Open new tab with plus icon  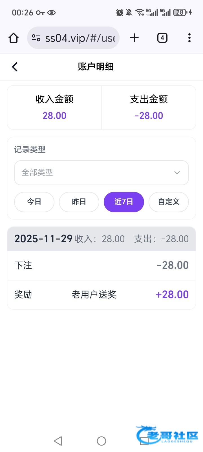coord(134,38)
